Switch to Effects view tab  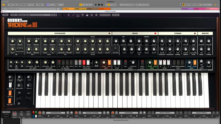tap(6, 116)
